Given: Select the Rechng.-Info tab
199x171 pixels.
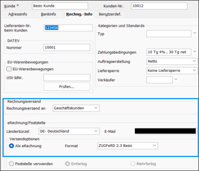Looking at the screenshot, I should [x=79, y=14].
